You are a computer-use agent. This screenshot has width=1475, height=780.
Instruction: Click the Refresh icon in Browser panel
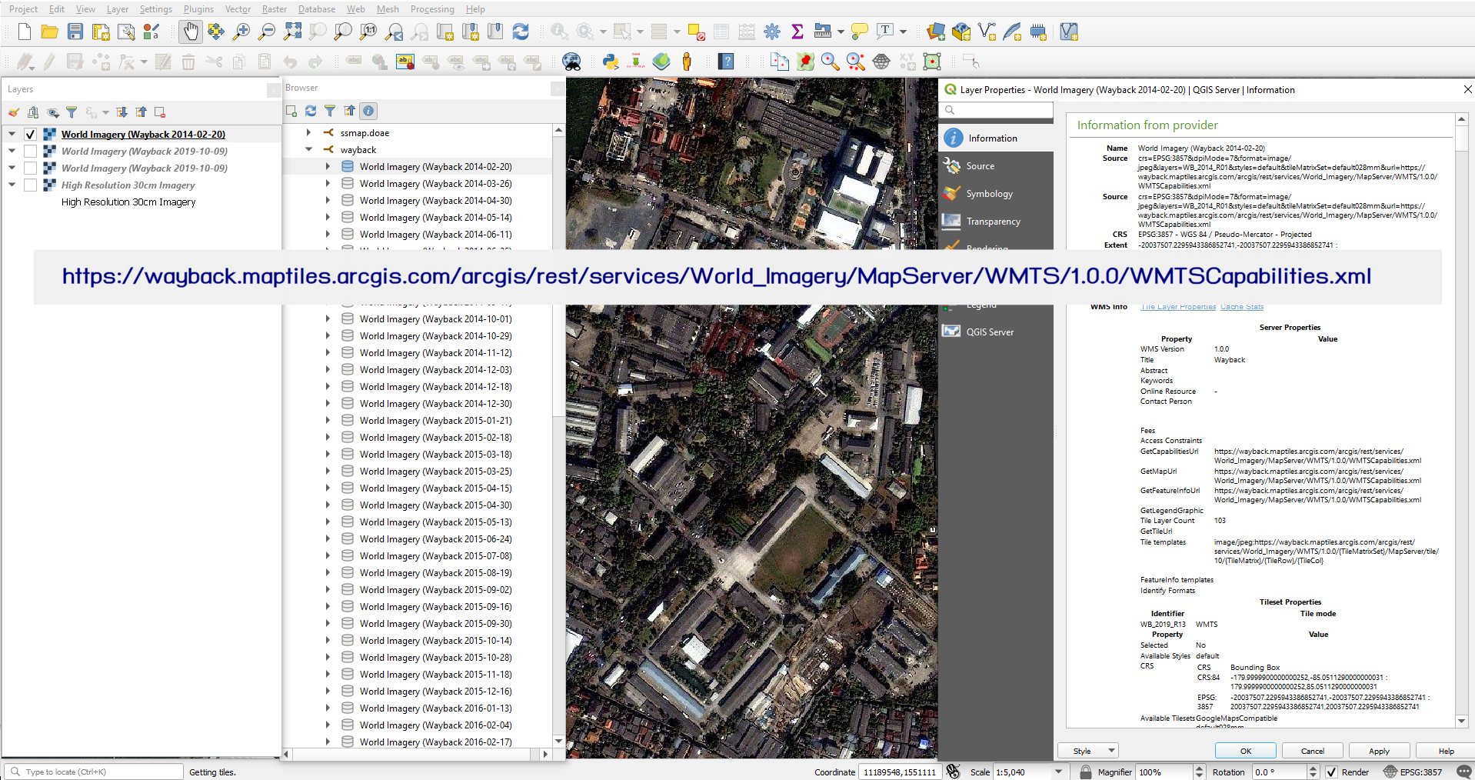[311, 111]
